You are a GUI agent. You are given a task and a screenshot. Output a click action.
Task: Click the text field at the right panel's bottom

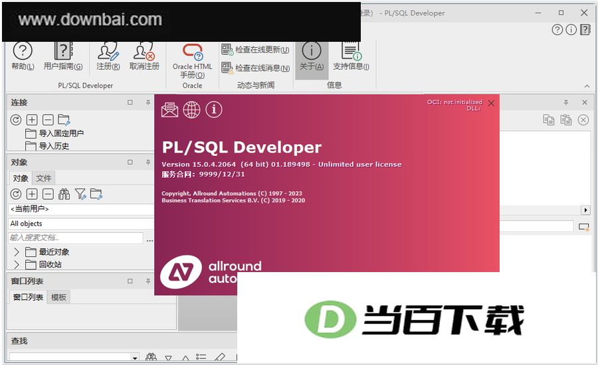coord(537,226)
